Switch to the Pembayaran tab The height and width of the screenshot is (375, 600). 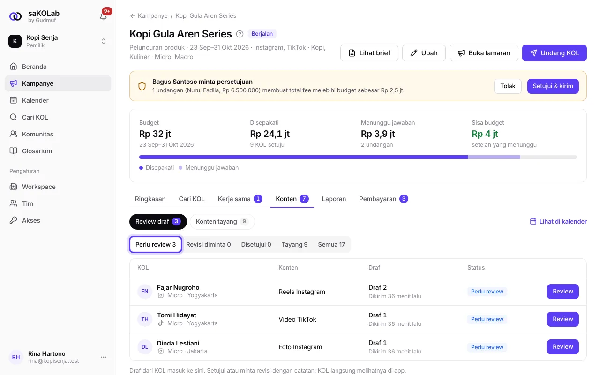383,199
